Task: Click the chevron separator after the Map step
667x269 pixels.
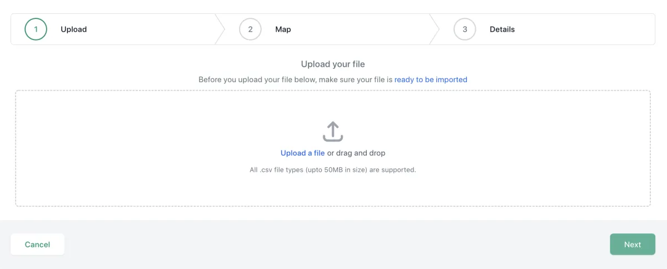Action: (435, 29)
